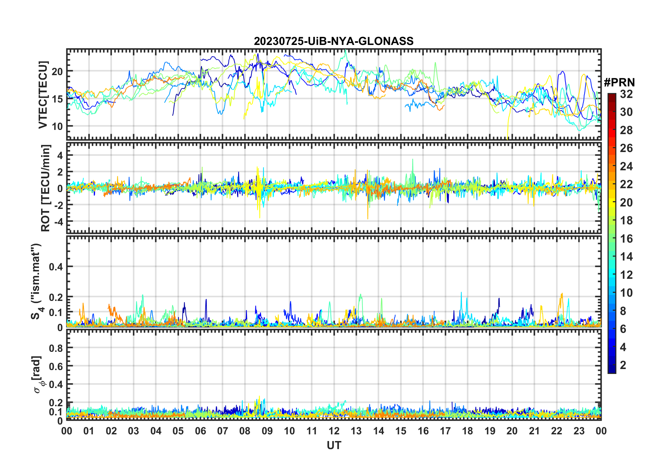Select colorbar tick label "8"
Image resolution: width=668 pixels, height=467 pixels.
623,311
